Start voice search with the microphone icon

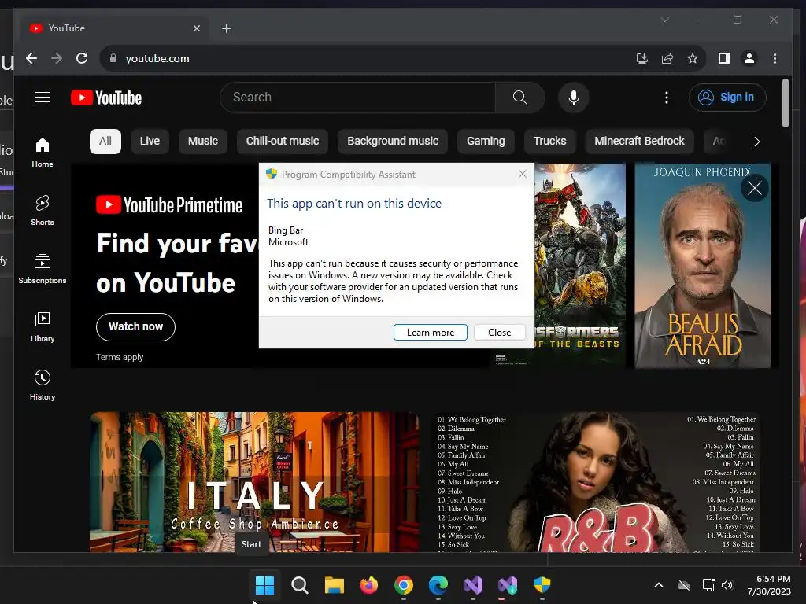(x=574, y=97)
